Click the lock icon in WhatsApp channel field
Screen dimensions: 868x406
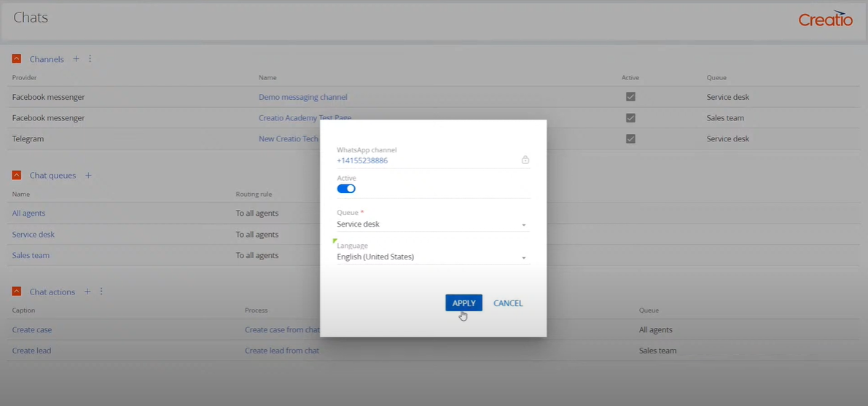tap(525, 160)
